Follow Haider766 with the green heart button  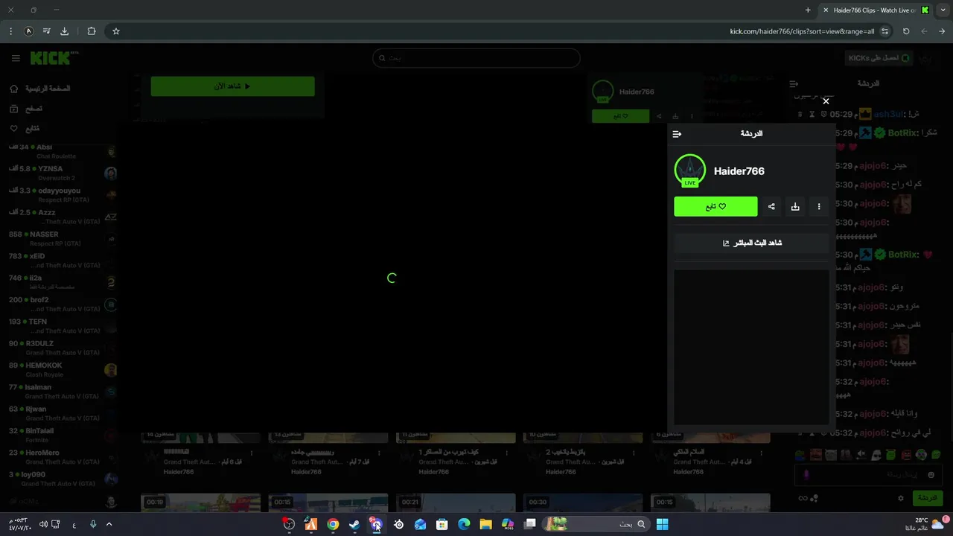pos(715,206)
